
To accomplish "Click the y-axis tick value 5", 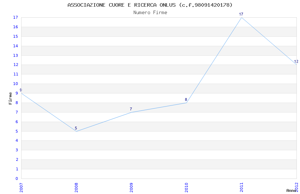I will pyautogui.click(x=17, y=131).
